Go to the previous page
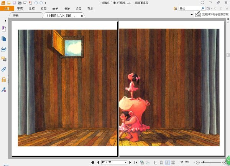Viewport: 230px width, 166px height. coord(98,162)
